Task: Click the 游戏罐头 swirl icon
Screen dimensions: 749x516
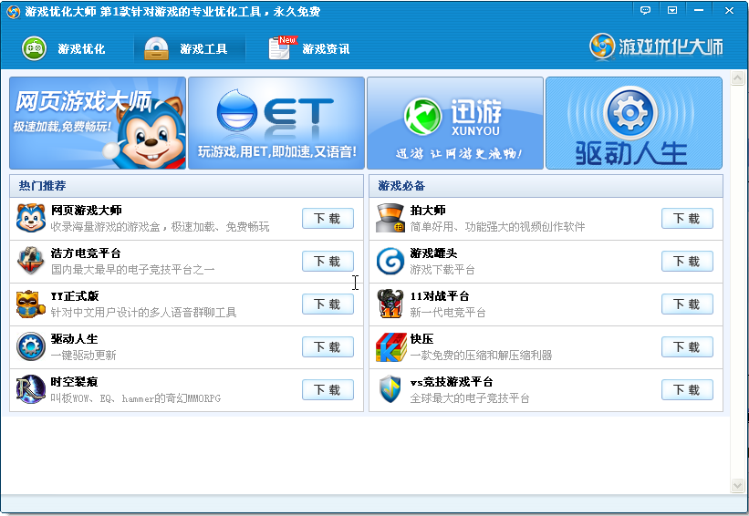Action: [x=390, y=261]
